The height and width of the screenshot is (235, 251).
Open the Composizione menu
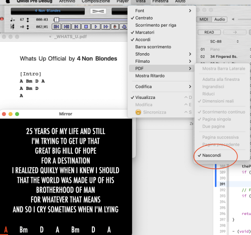pyautogui.click(x=96, y=2)
